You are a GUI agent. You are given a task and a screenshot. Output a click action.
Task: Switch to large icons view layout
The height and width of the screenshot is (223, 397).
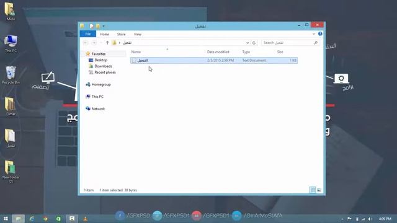click(319, 190)
